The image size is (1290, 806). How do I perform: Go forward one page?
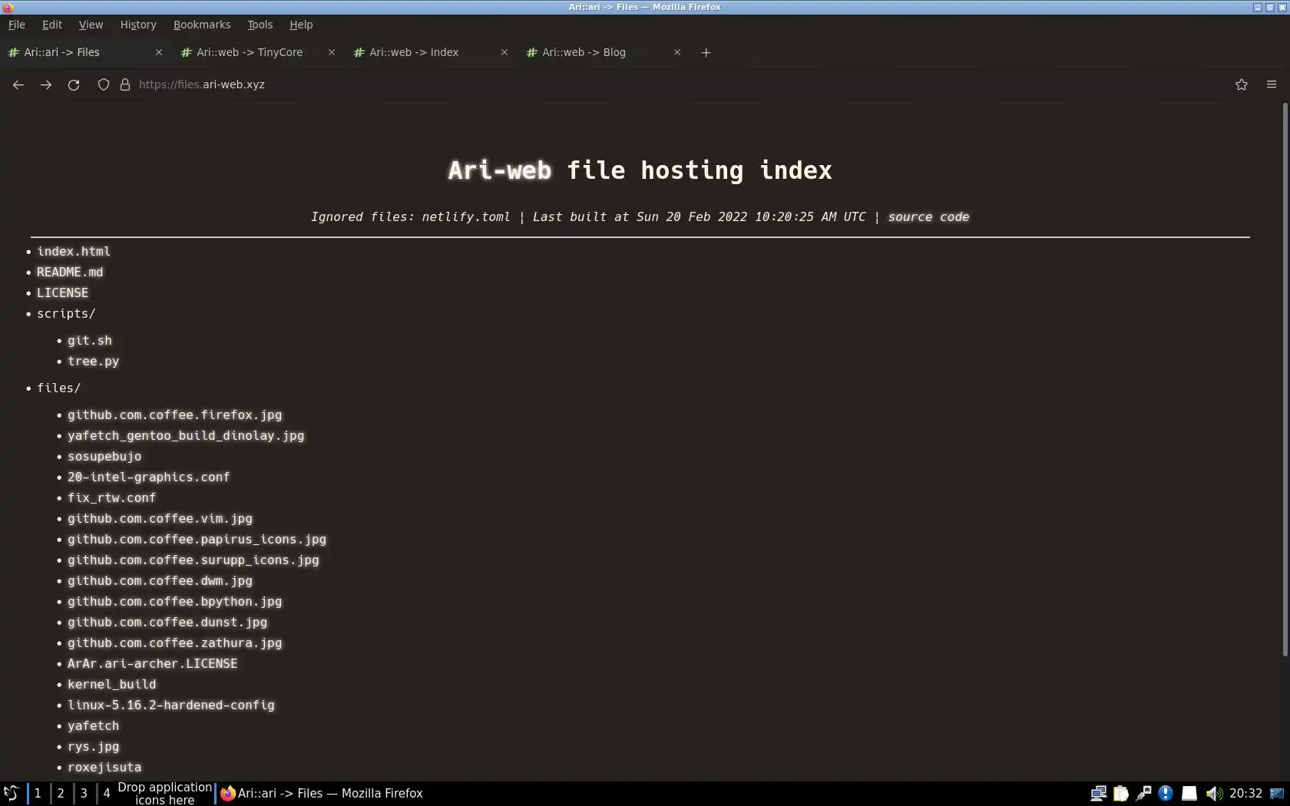point(46,84)
